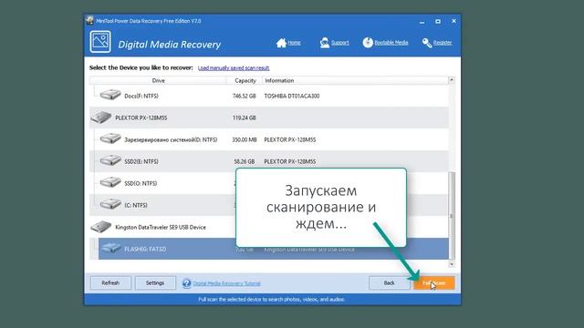584x328 pixels.
Task: Sort by the Drive column header
Action: [158, 81]
